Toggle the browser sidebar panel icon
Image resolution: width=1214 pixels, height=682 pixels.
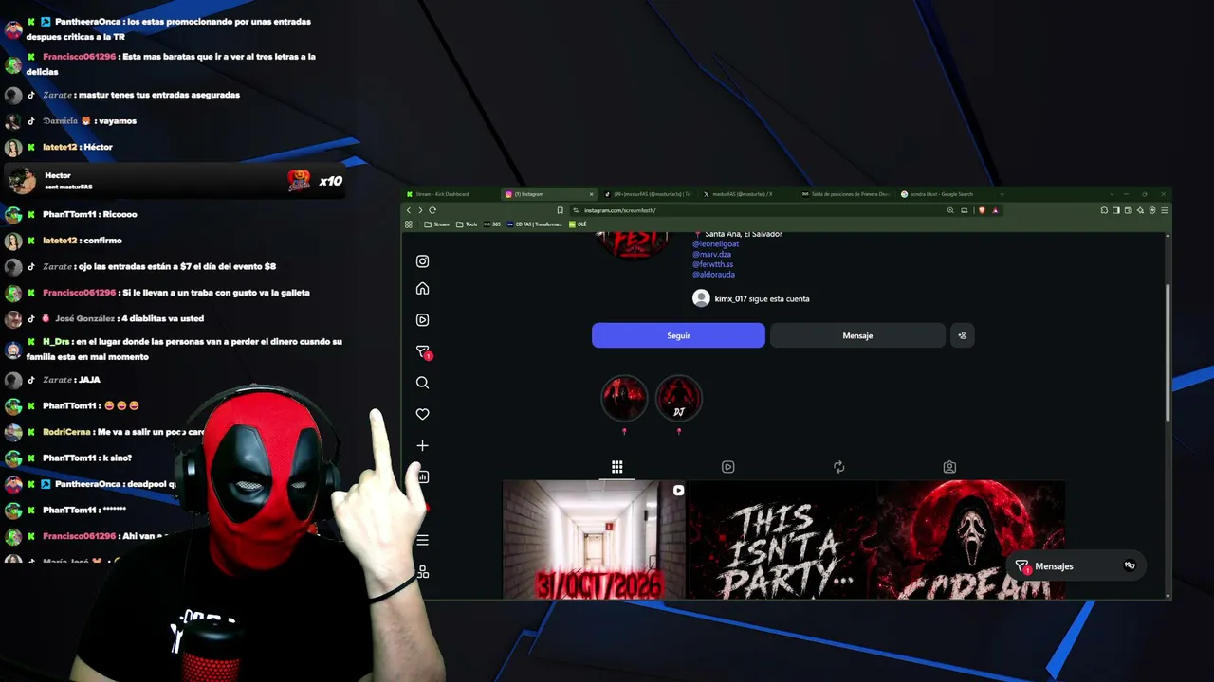[x=1116, y=210]
